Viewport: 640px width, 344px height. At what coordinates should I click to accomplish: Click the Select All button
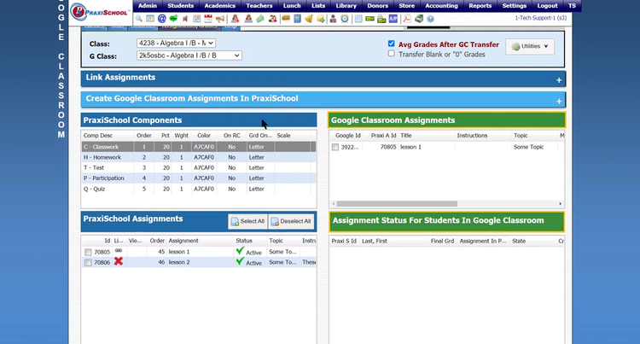tap(247, 221)
